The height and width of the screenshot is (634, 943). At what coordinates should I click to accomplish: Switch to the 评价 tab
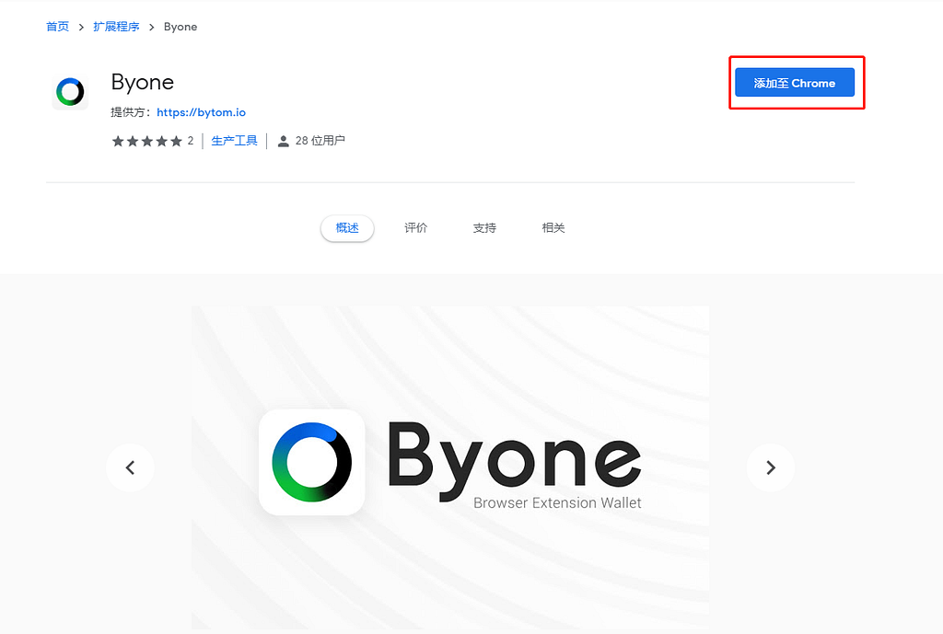415,228
